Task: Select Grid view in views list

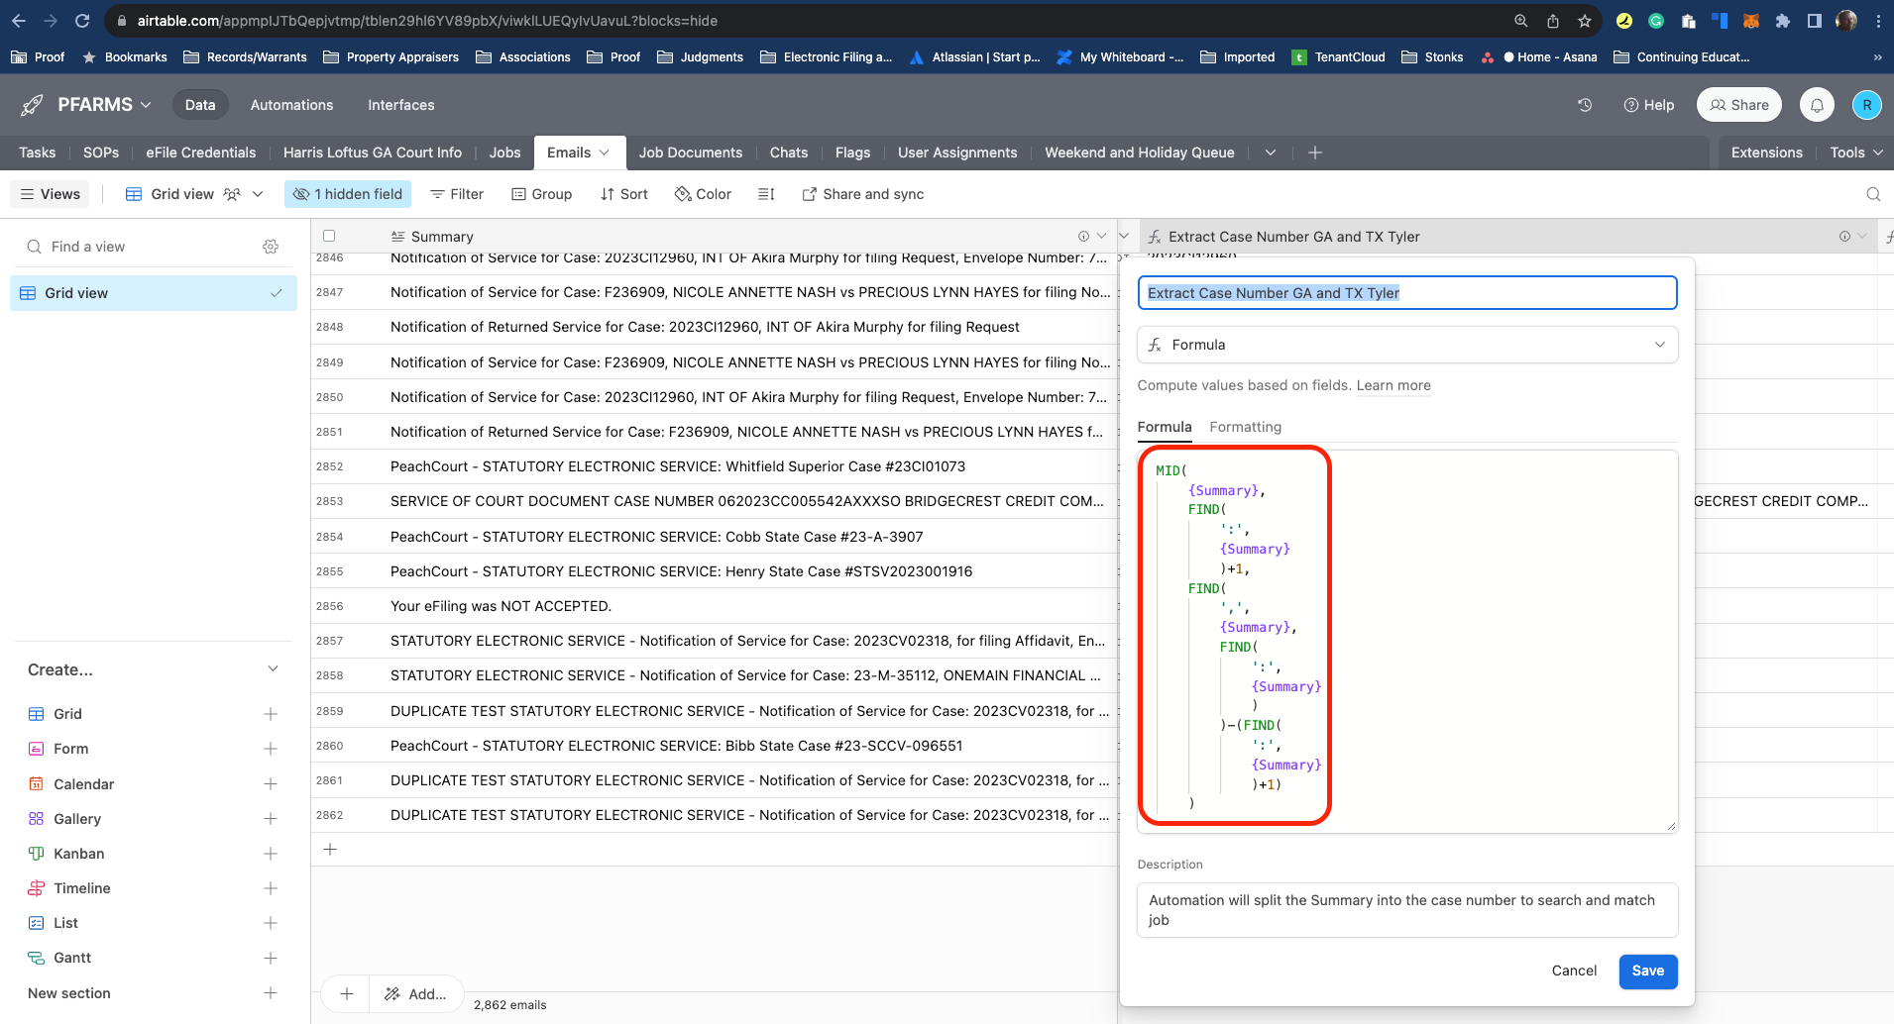Action: (154, 293)
